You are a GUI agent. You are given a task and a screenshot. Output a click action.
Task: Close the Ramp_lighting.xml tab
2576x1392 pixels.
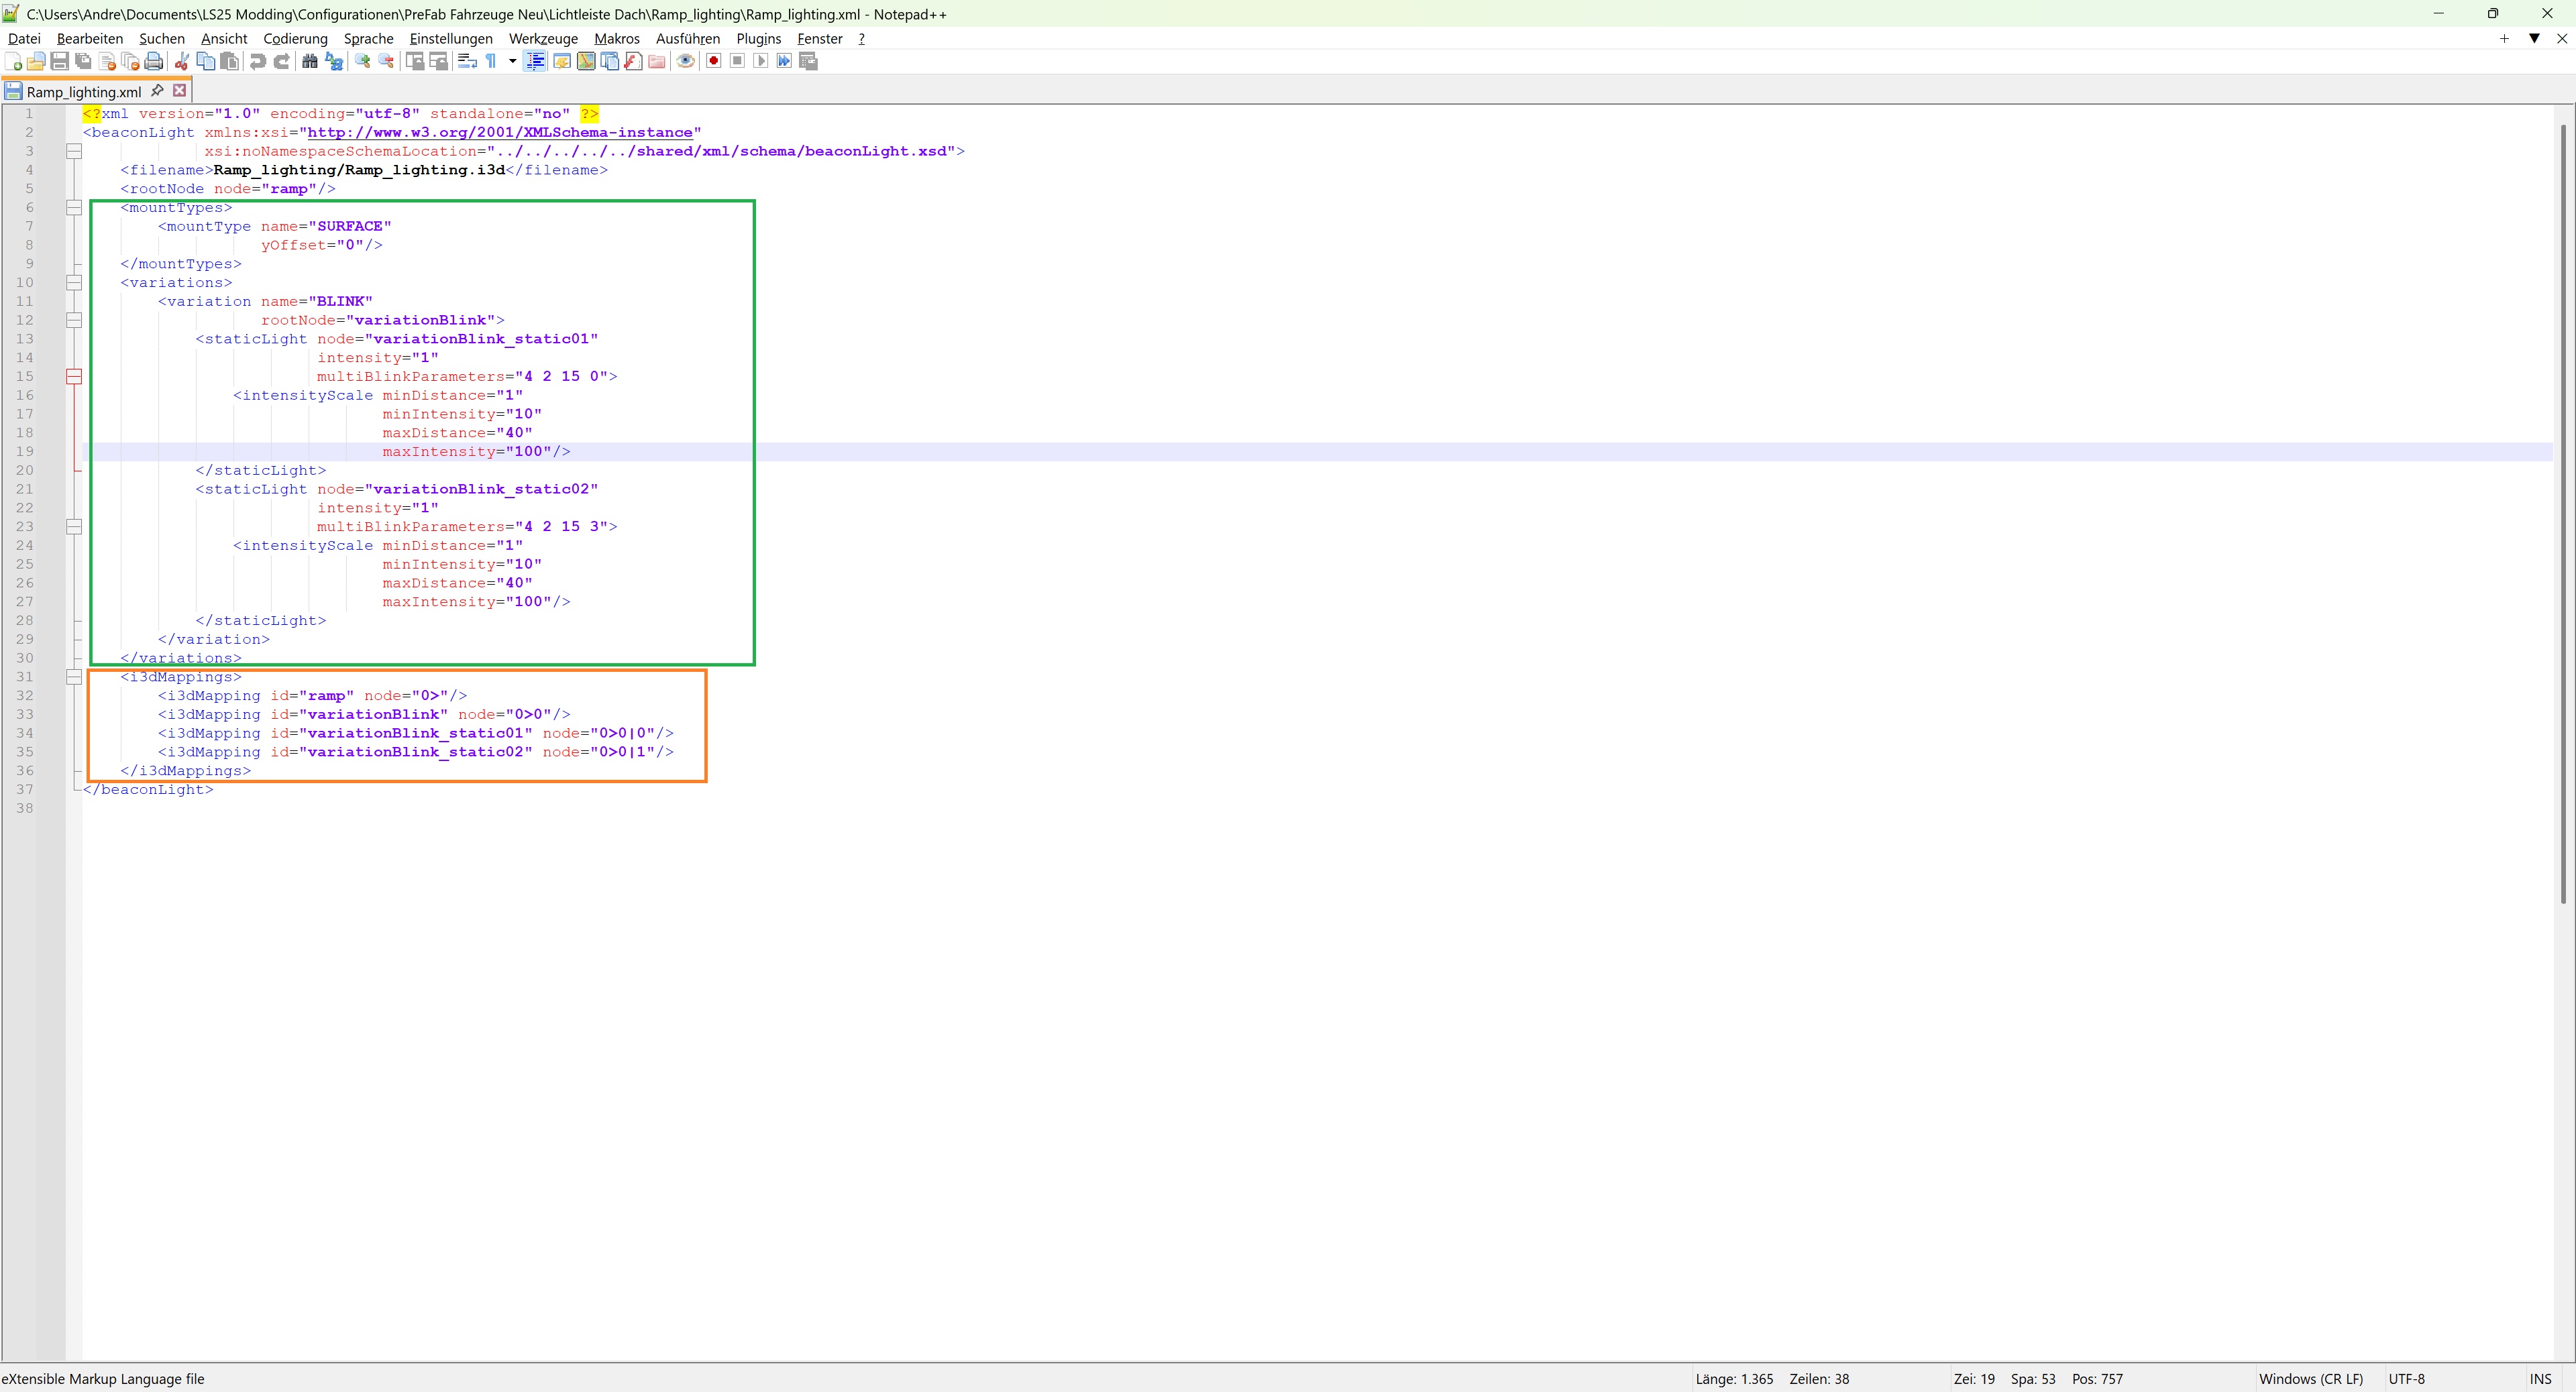(180, 91)
